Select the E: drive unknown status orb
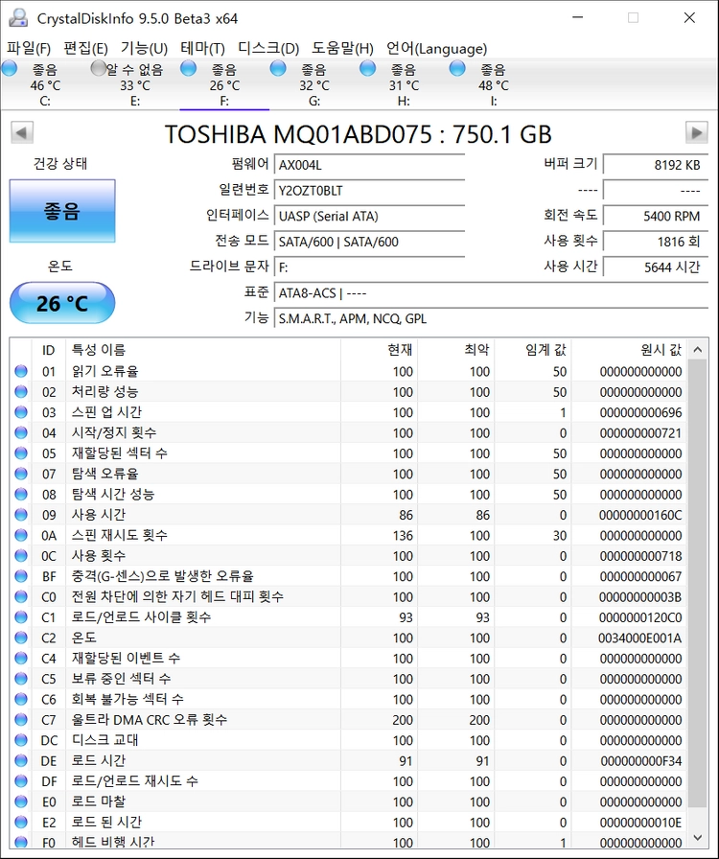Image resolution: width=719 pixels, height=859 pixels. click(x=99, y=68)
